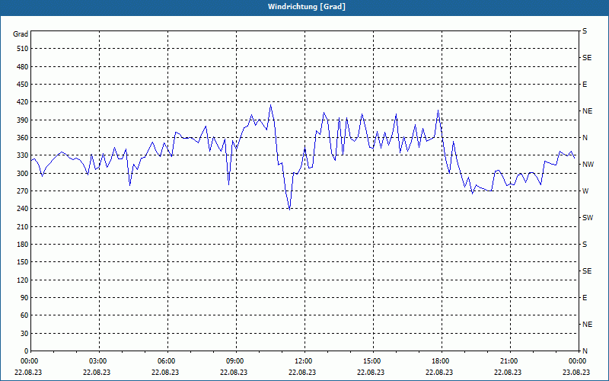Viewport: 609px width, 381px height.
Task: Click the "03:00" time axis label
Action: click(x=99, y=361)
